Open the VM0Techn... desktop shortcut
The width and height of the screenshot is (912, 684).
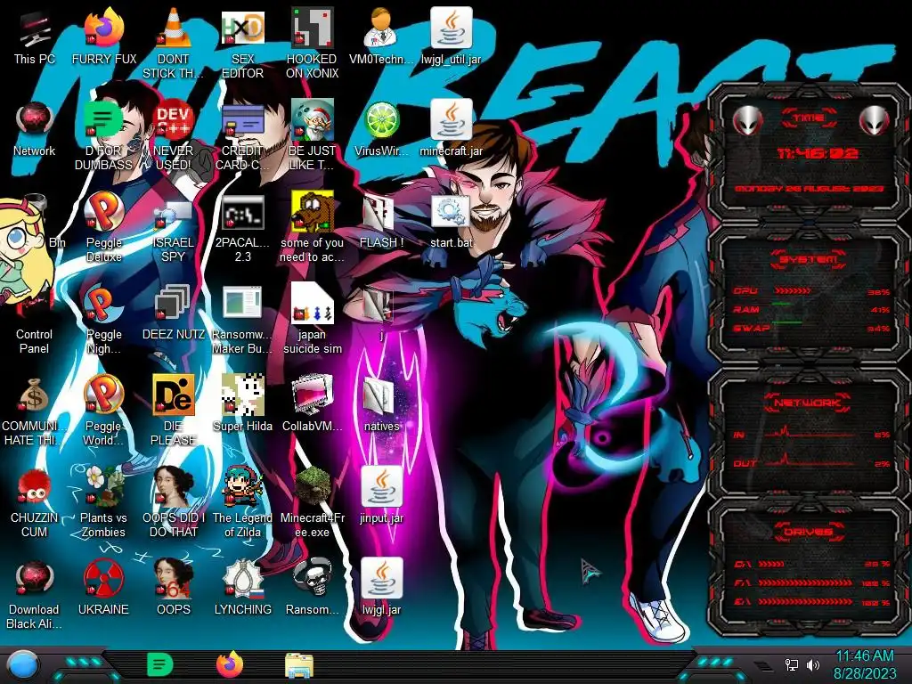pos(381,35)
